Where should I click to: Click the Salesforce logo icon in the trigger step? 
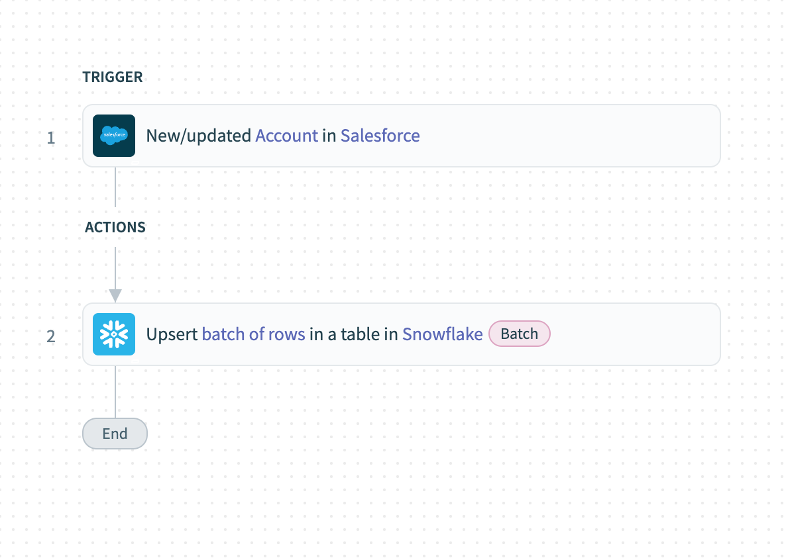point(114,136)
